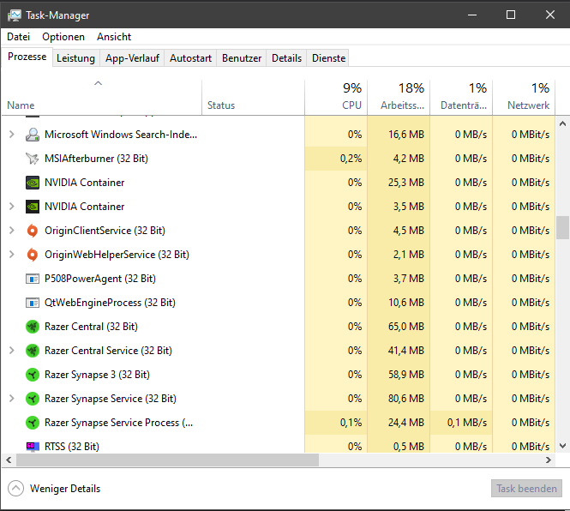Open the Optionen menu
Image resolution: width=570 pixels, height=511 pixels.
click(63, 37)
